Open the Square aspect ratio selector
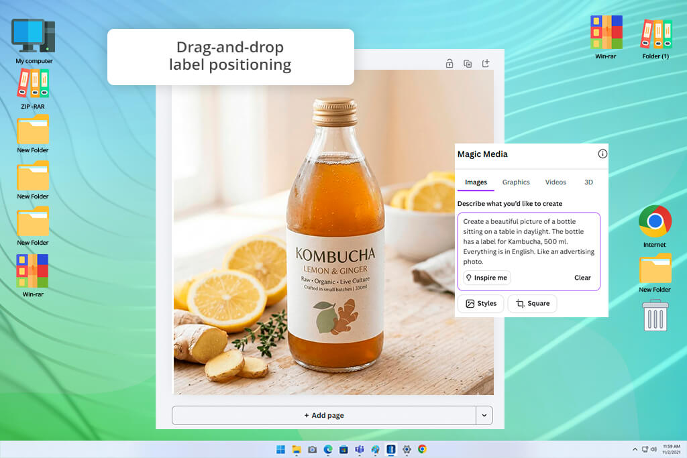Image resolution: width=687 pixels, height=458 pixels. click(x=532, y=304)
